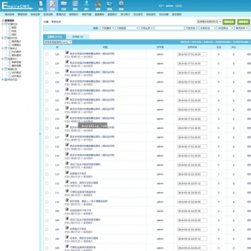Open the Users (person) icon in top navigation
251x251 pixels.
(x=87, y=6)
